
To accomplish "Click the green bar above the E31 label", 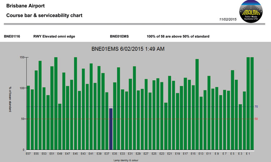I will [130, 114].
